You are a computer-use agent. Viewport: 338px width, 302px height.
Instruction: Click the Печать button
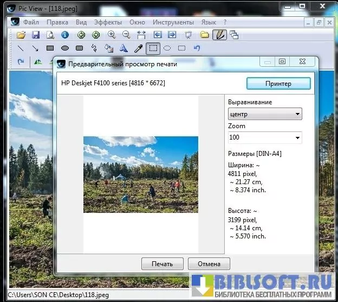point(162,264)
